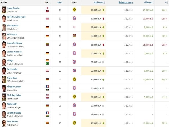Sort by Differenz column header
Image resolution: width=169 pixels, height=127 pixels.
click(x=149, y=2)
